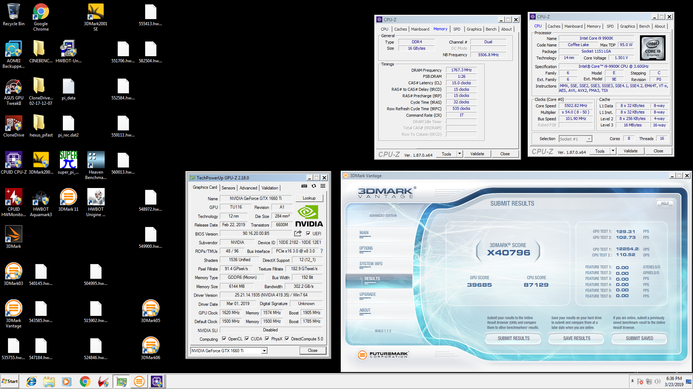Open AOMEI Backupper desktop shortcut

pyautogui.click(x=14, y=54)
